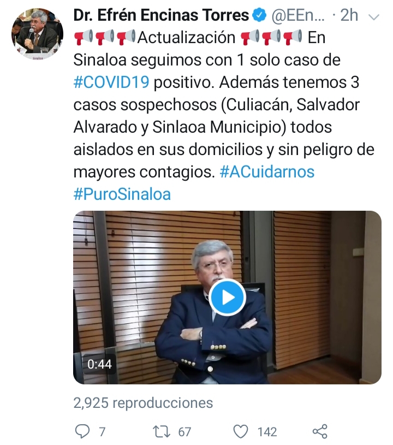Click the @EEn... username handle
The image size is (393, 445).
[298, 15]
